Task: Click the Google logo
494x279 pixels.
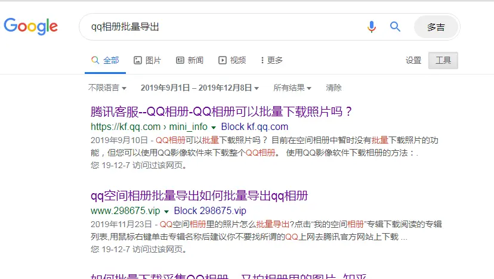Action: click(31, 26)
